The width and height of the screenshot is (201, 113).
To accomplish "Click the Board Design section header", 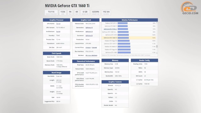I will 57,73.
